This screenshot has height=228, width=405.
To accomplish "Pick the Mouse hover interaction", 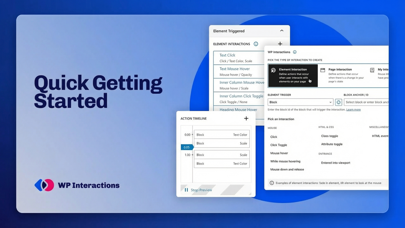I will [x=279, y=153].
